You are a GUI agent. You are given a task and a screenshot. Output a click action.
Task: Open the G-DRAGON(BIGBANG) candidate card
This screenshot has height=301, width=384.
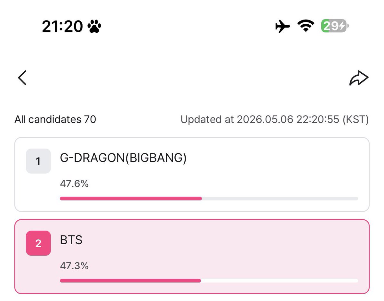[192, 175]
